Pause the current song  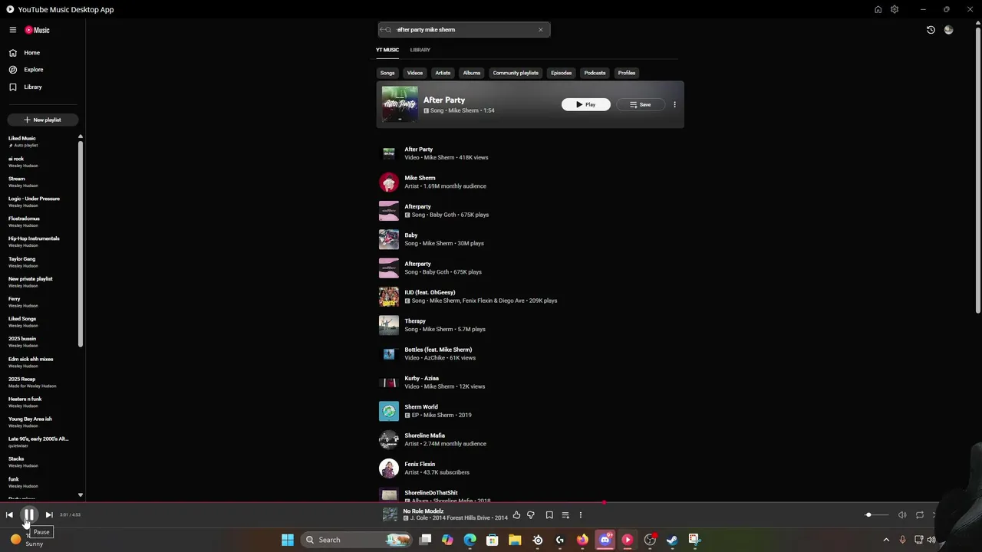(28, 515)
